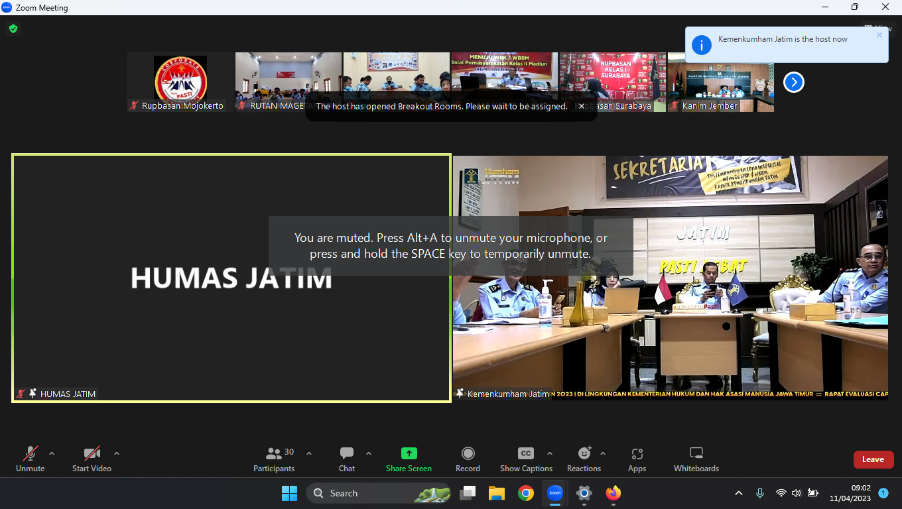Click the pin icon on HUMAS JATIM label
Image resolution: width=902 pixels, height=509 pixels.
point(32,394)
